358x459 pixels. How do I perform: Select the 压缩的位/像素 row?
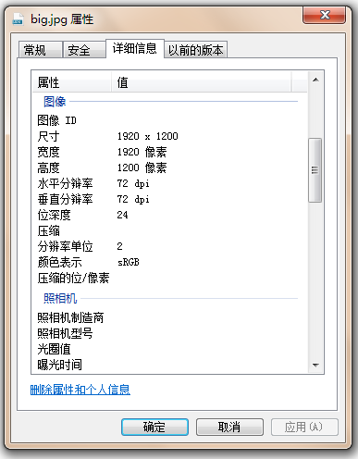pyautogui.click(x=169, y=278)
